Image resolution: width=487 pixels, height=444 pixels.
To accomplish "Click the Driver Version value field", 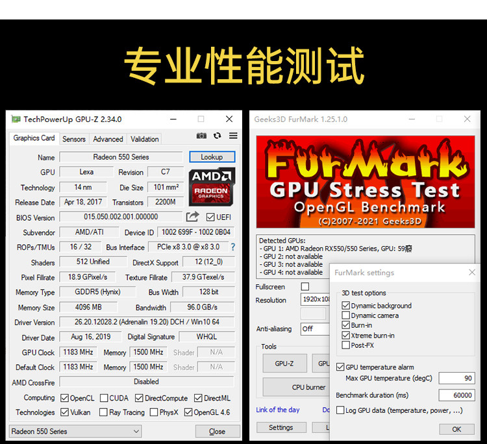I will point(147,322).
